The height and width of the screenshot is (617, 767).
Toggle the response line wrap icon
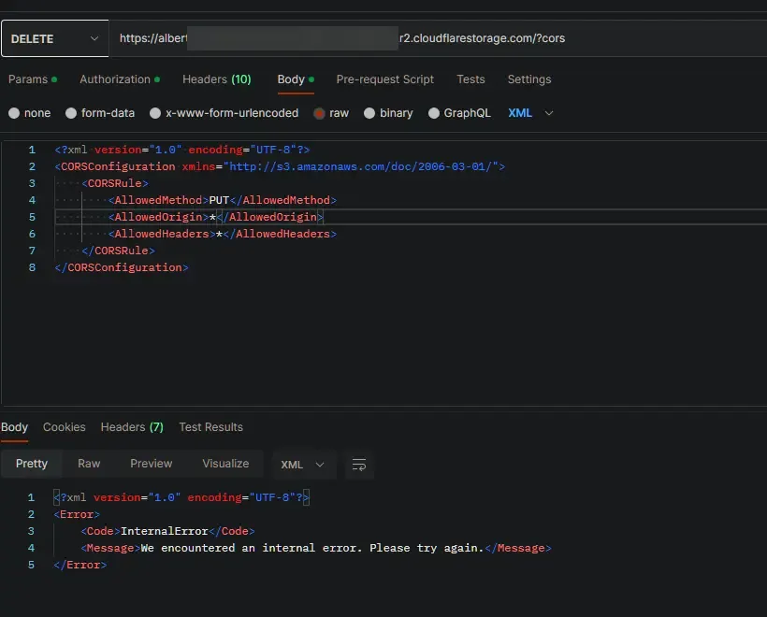358,465
